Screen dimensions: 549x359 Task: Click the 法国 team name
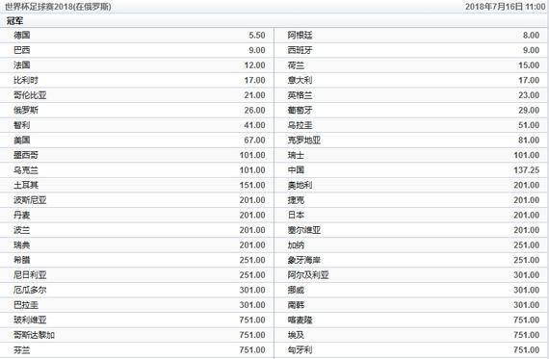tap(22, 65)
